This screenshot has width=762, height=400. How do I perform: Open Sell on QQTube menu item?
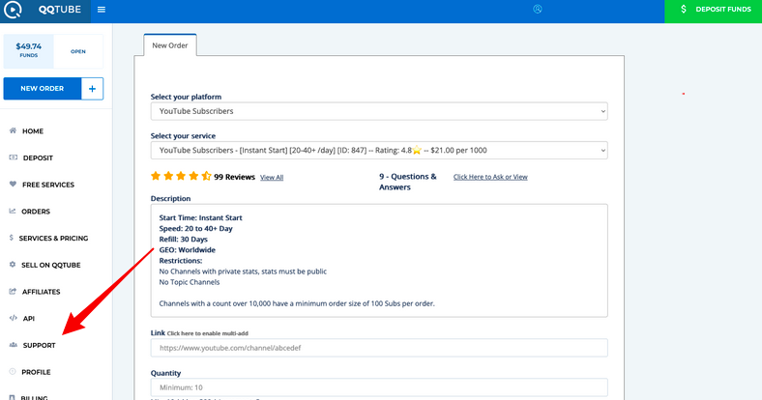click(51, 265)
